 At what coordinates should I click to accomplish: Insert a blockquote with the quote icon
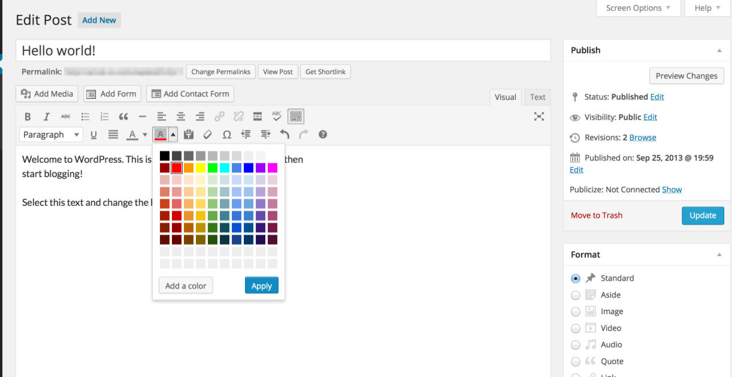pyautogui.click(x=123, y=117)
